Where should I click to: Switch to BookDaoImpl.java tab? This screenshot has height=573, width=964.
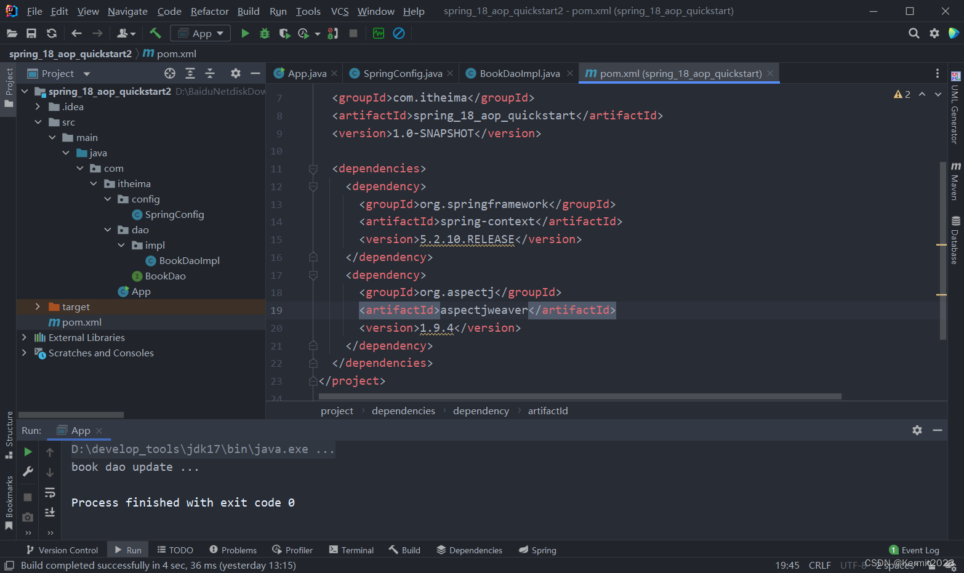[x=520, y=73]
